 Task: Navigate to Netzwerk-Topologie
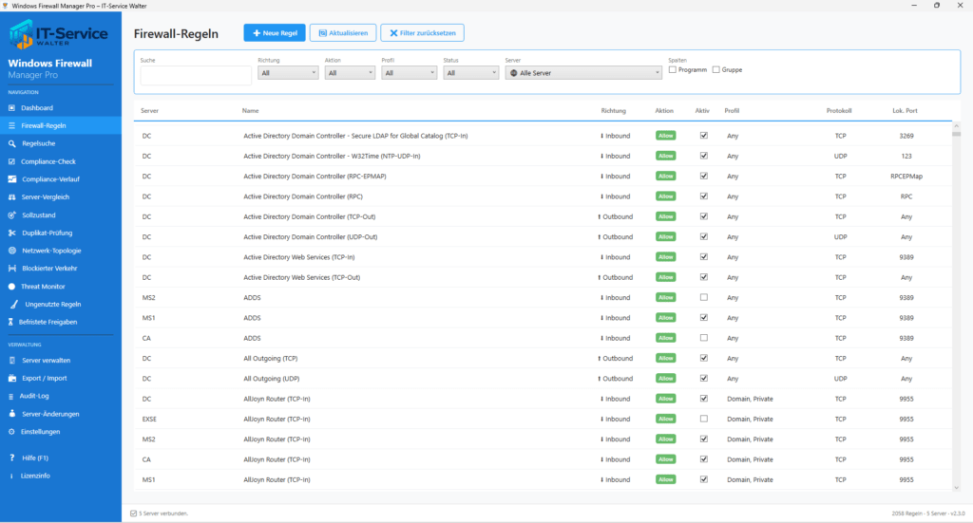(x=61, y=251)
